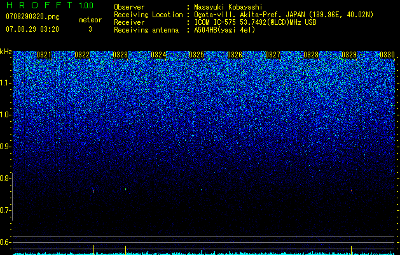
Task: Click the 0327 time marker
Action: 273,55
